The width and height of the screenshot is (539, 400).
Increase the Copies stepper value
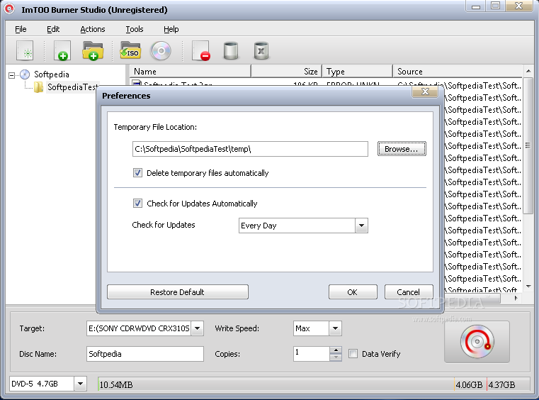pyautogui.click(x=336, y=350)
